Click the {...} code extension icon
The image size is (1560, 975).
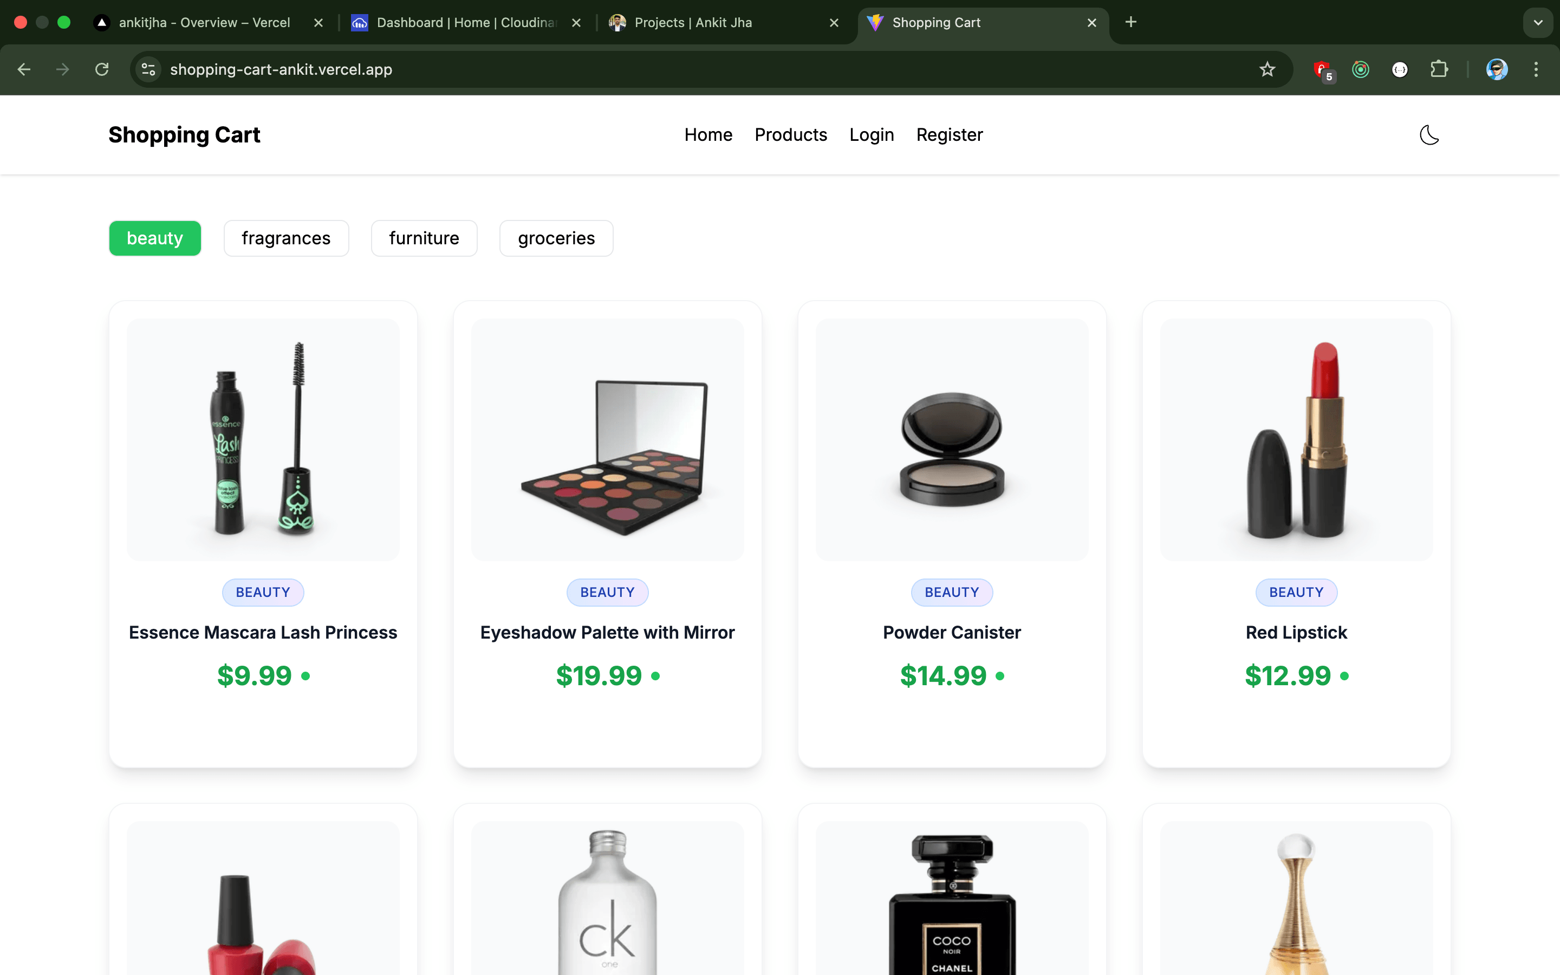click(1400, 69)
